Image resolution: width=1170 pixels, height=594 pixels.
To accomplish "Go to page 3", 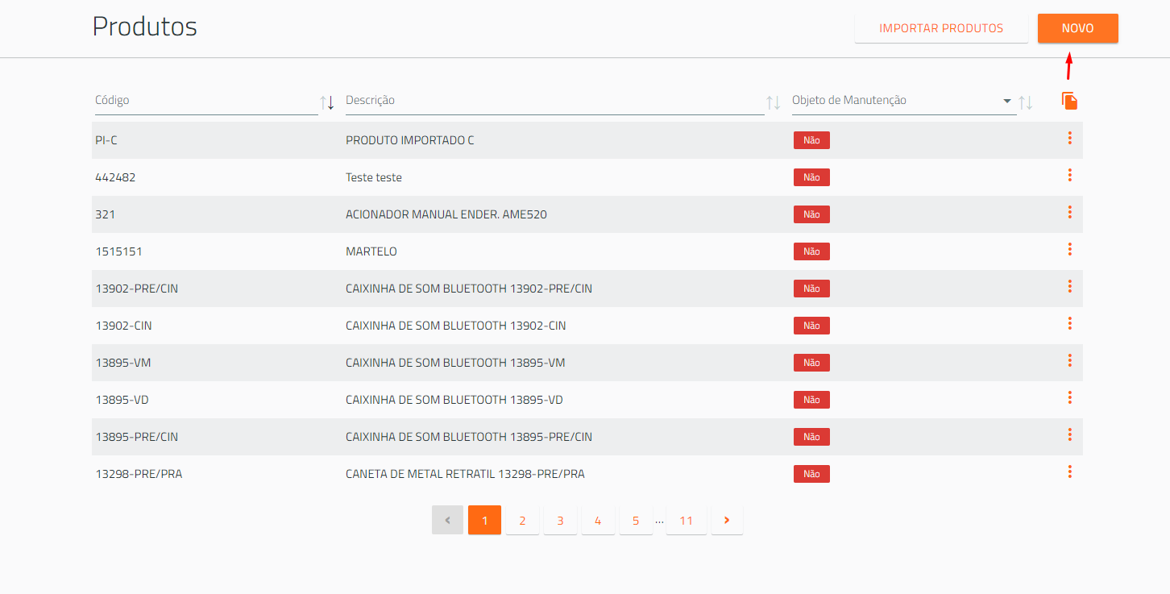I will pos(560,520).
